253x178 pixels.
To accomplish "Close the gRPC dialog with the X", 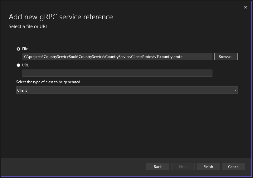I will click(245, 7).
